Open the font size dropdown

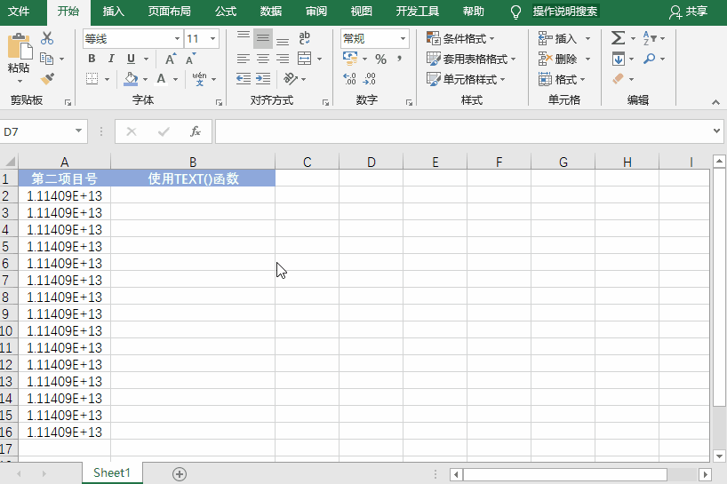(x=212, y=38)
